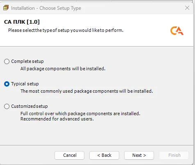Select the Typical setup radio button

coord(7,84)
